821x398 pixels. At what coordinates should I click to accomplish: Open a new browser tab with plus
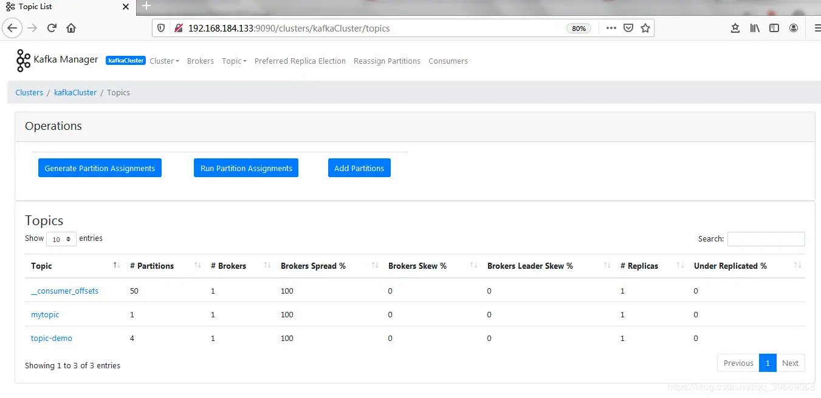coord(146,6)
